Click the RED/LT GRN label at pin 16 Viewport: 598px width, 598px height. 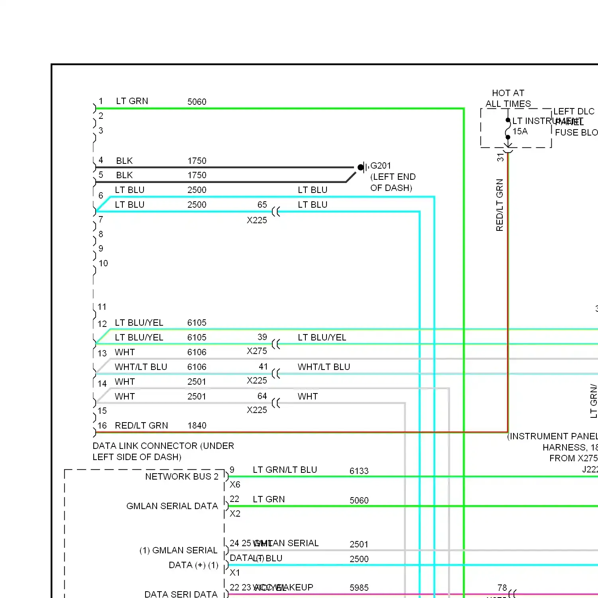pos(142,425)
